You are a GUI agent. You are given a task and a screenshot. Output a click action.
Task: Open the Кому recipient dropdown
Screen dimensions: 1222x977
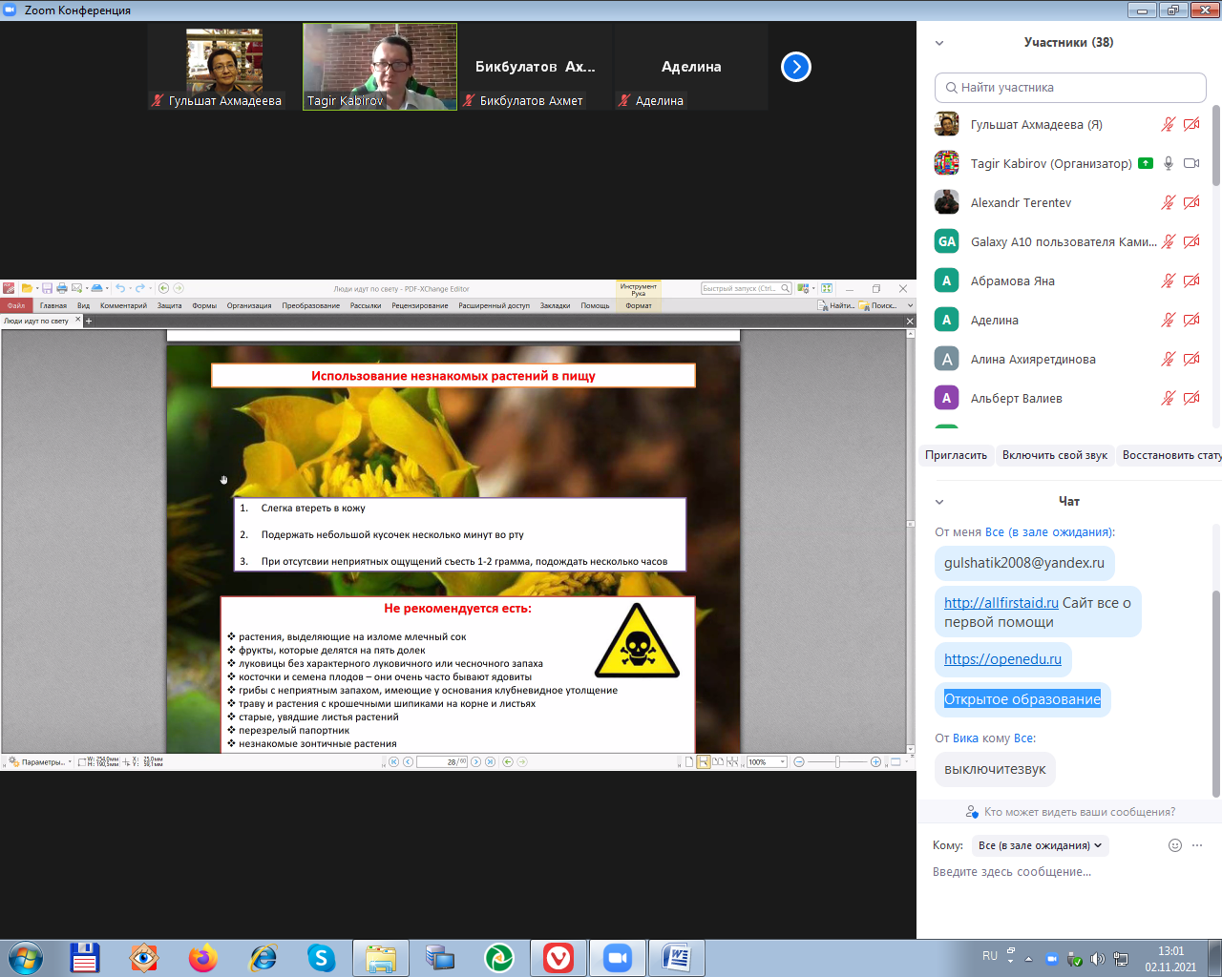[1040, 845]
